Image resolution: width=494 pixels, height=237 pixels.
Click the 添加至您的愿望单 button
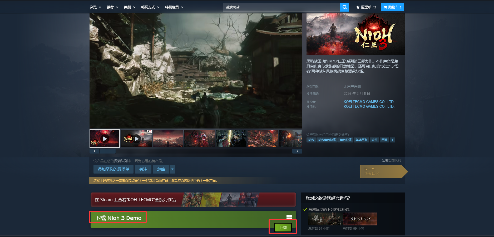[113, 169]
